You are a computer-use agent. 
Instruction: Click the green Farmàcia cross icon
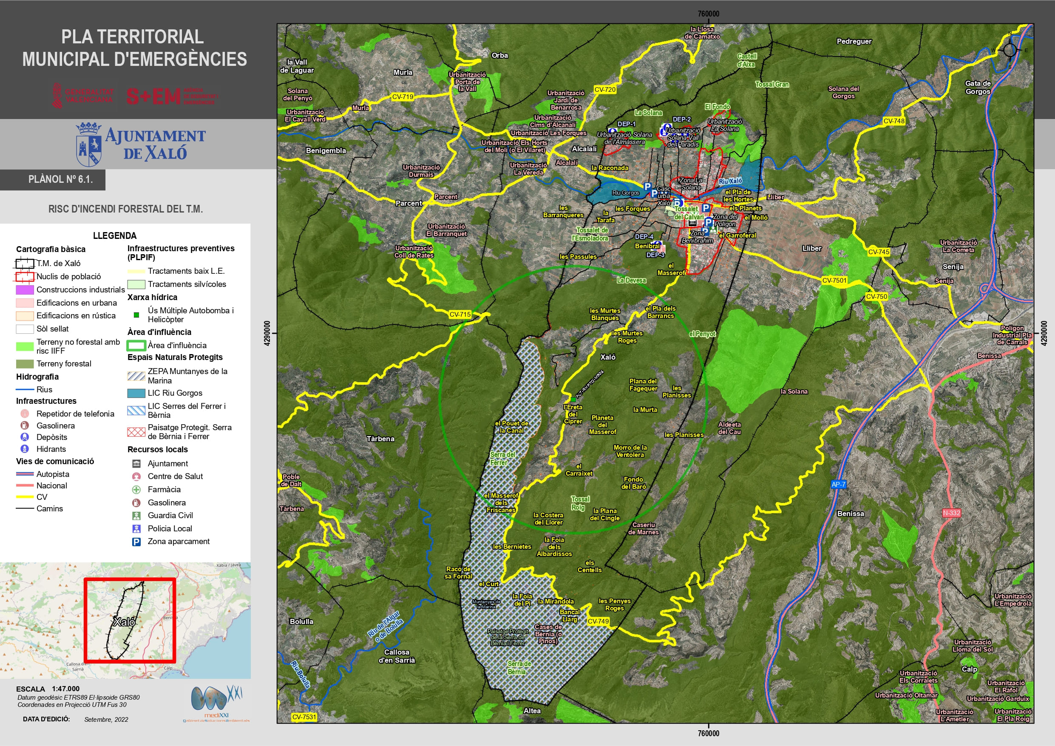[136, 490]
